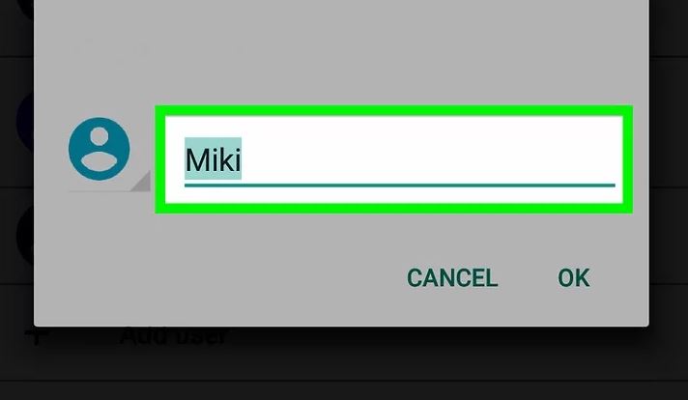Click the name field containing Miki
The height and width of the screenshot is (400, 688).
click(393, 160)
